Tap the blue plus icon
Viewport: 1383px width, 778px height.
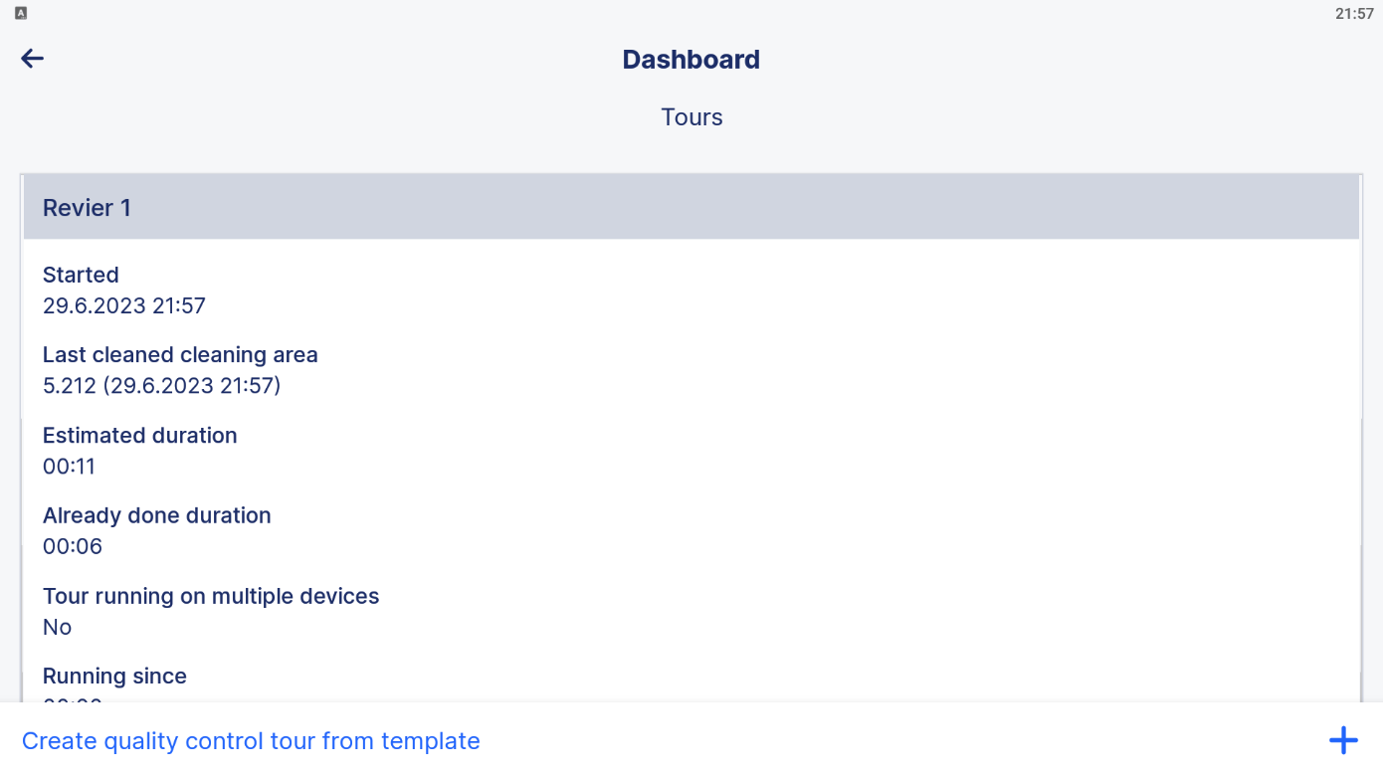1343,740
